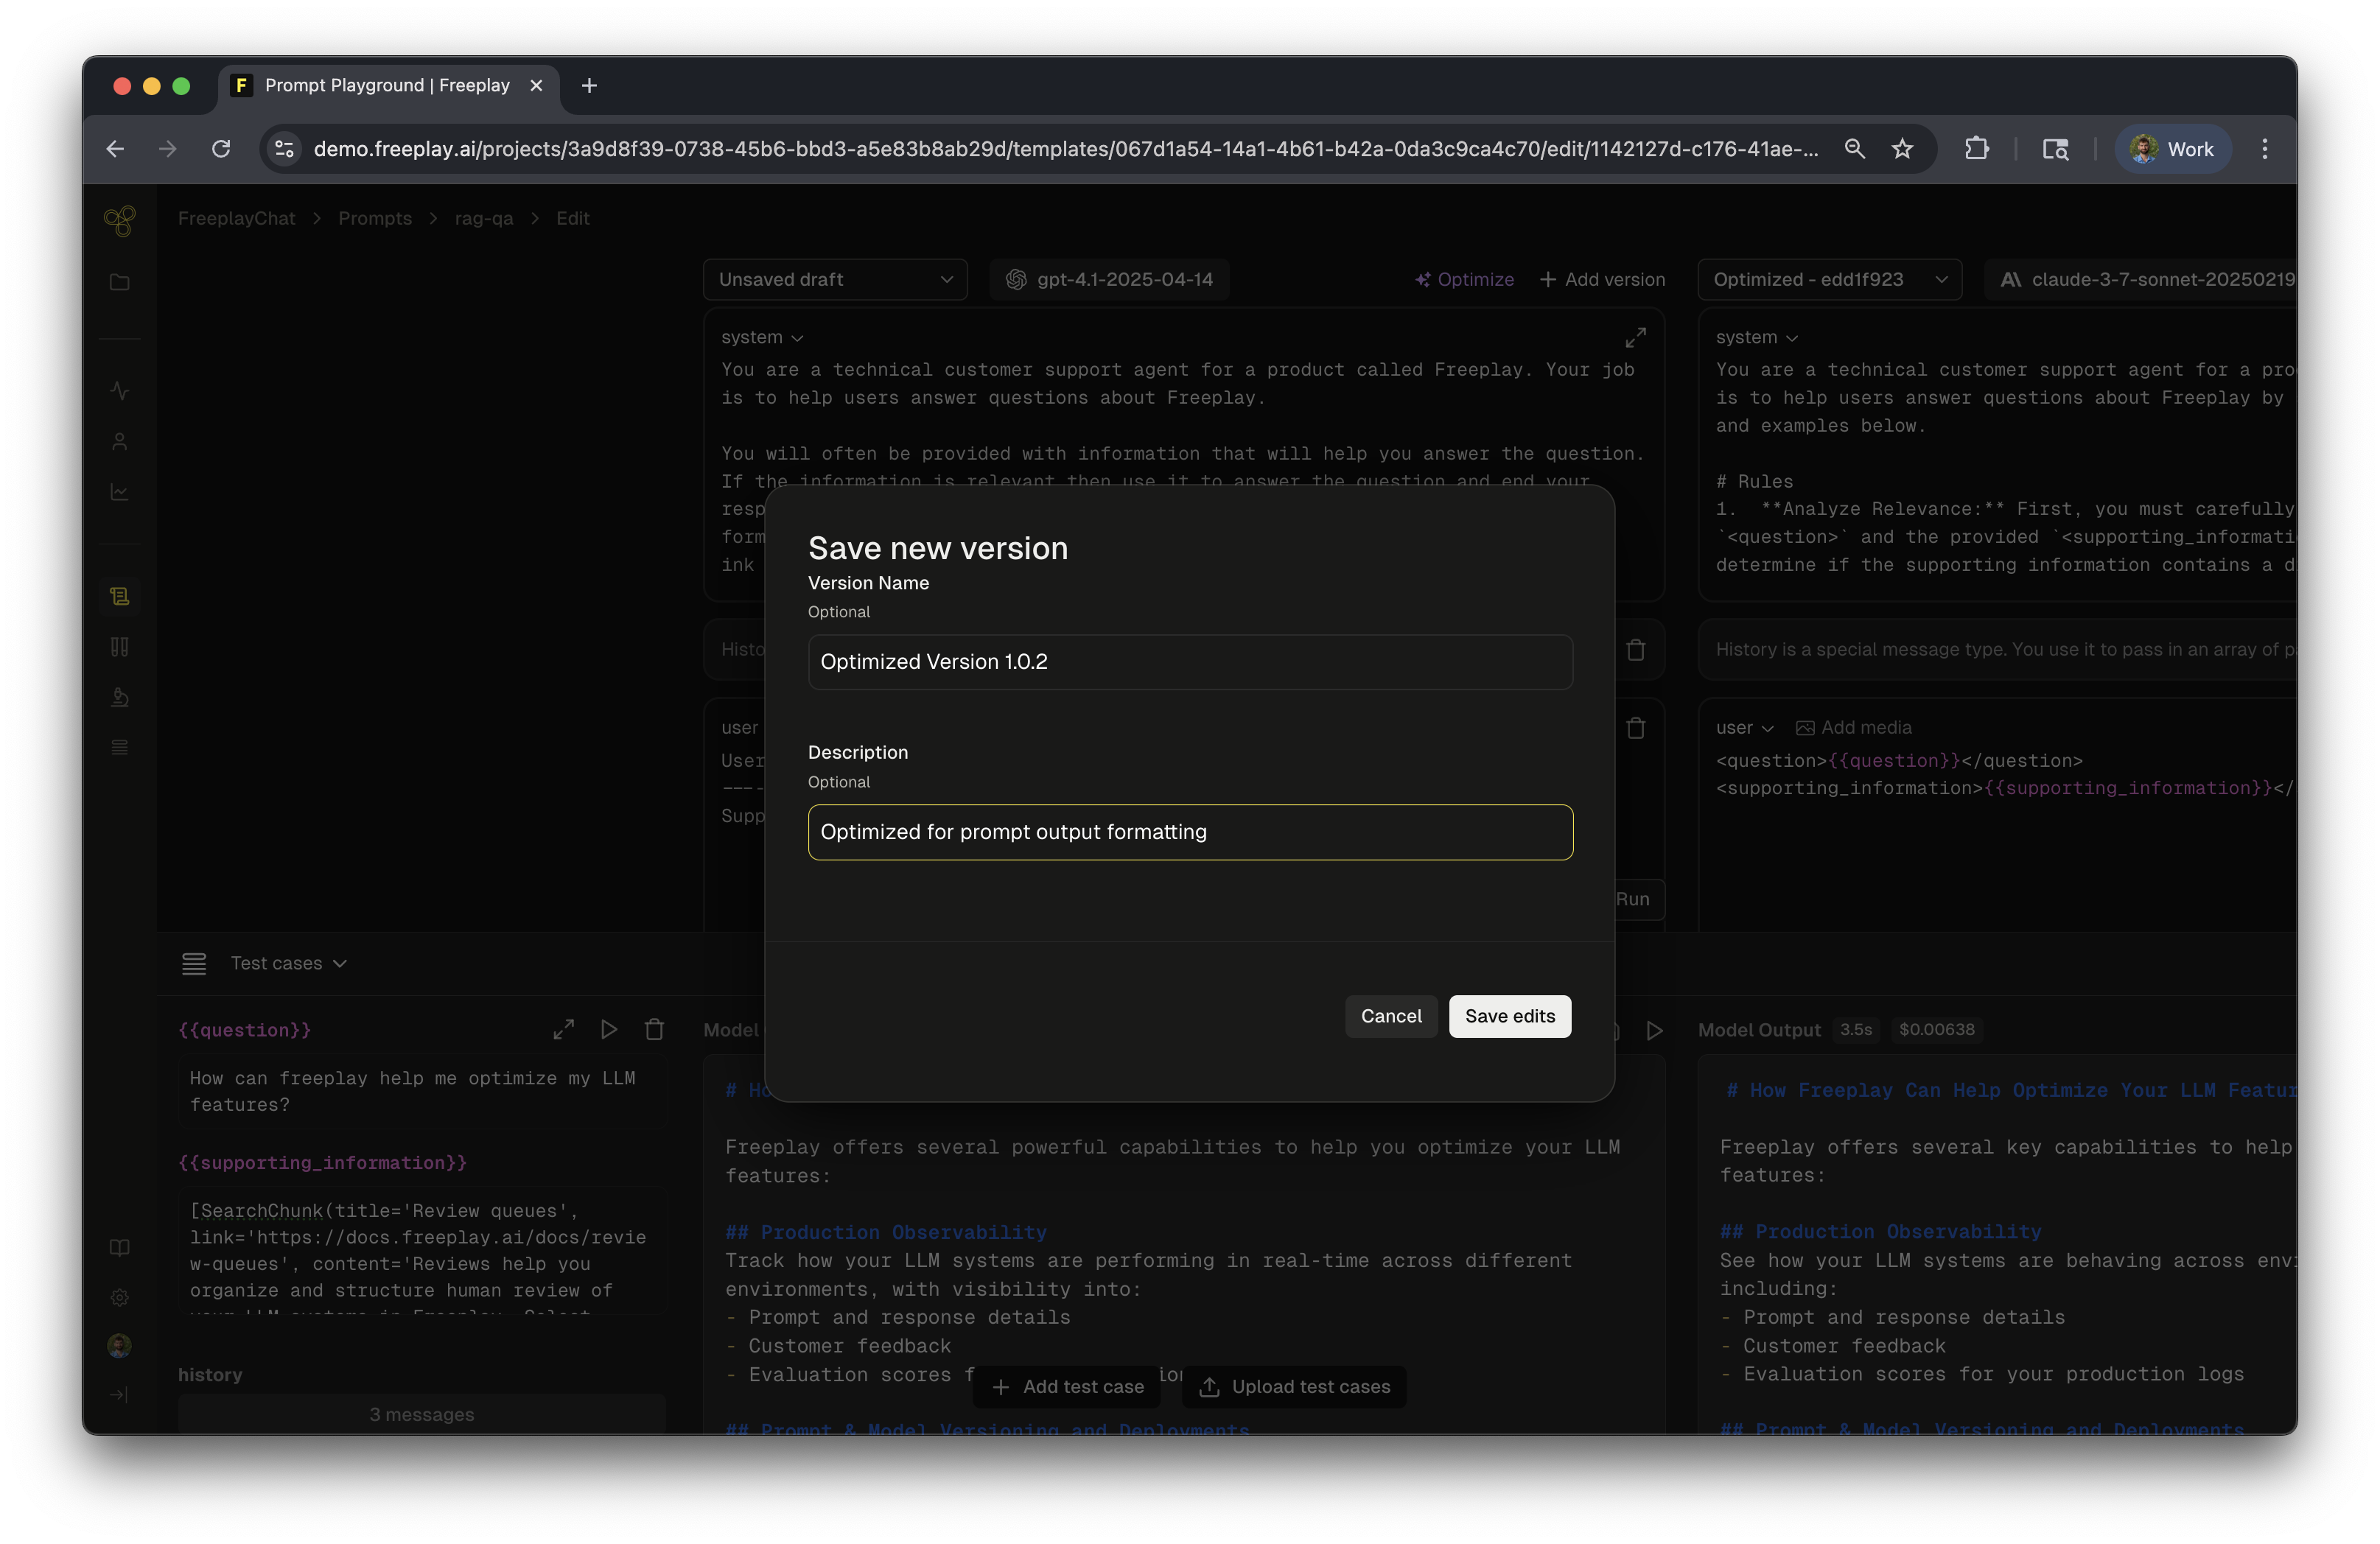Open the settings gear icon in sidebar
2380x1544 pixels.
click(120, 1297)
